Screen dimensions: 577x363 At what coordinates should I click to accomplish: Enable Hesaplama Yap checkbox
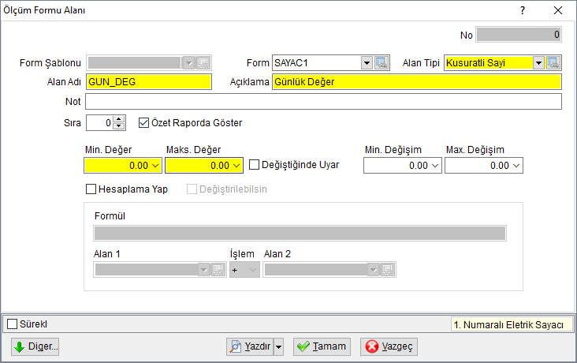[91, 189]
